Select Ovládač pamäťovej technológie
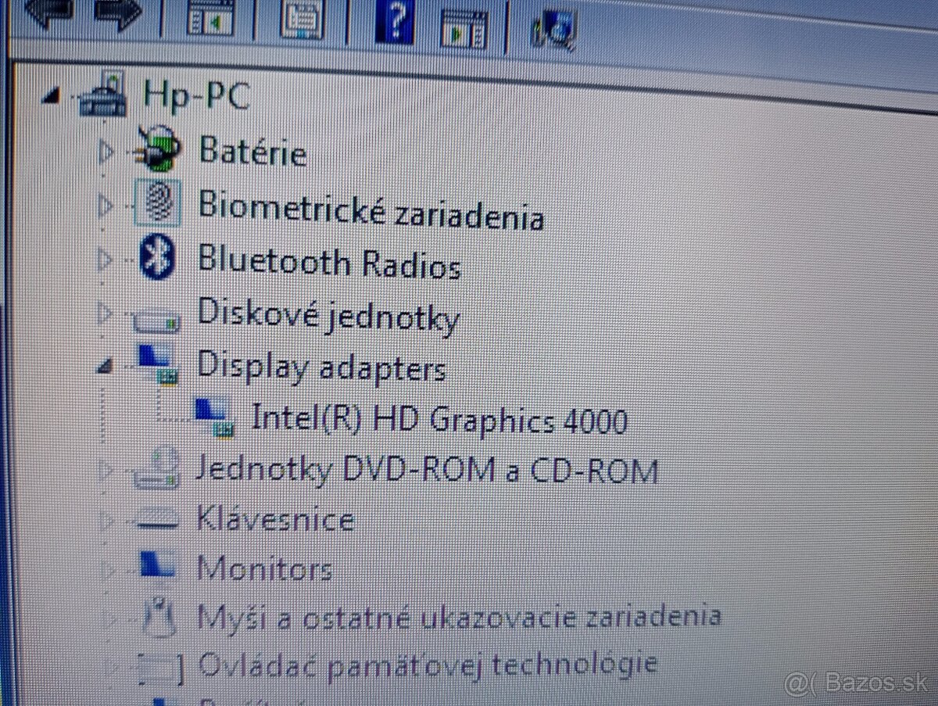The width and height of the screenshot is (938, 706). tap(428, 664)
